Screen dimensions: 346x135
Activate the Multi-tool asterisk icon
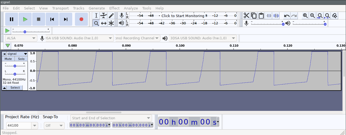tap(111, 23)
